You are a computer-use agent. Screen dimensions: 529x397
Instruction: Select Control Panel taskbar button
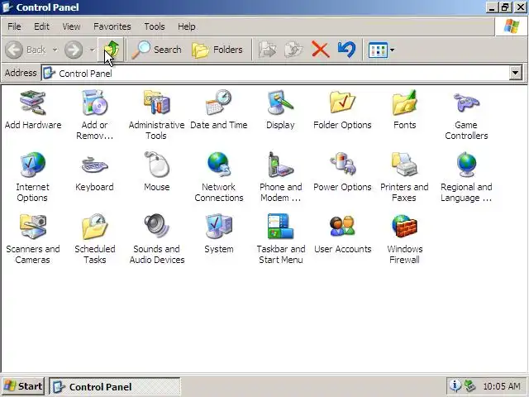click(x=115, y=386)
